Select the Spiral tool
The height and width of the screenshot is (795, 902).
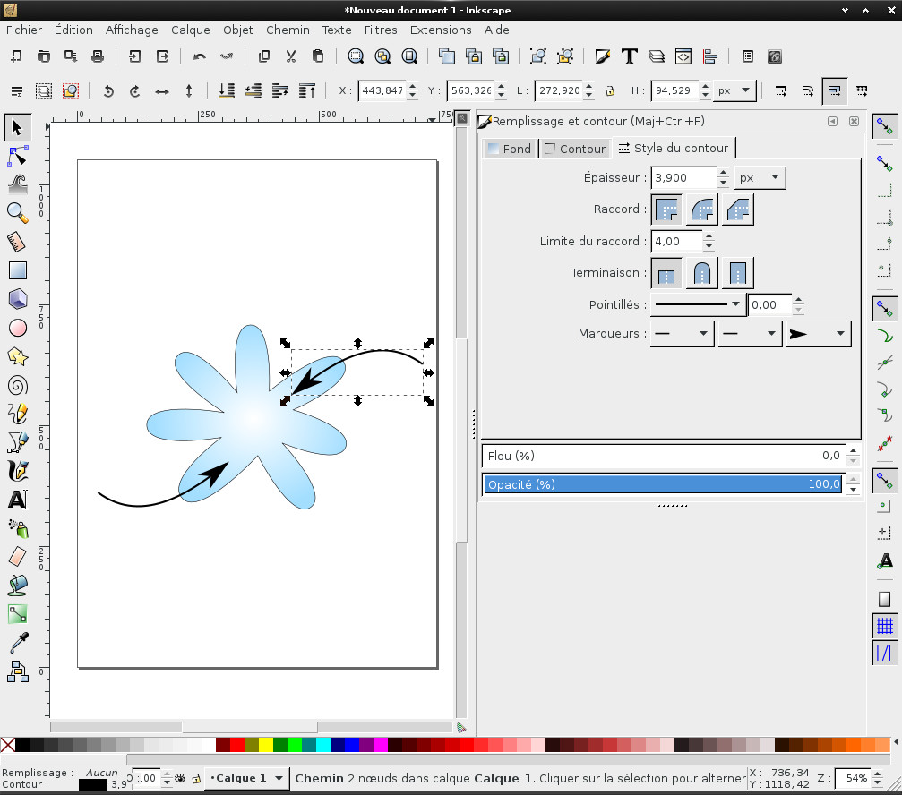click(x=17, y=385)
